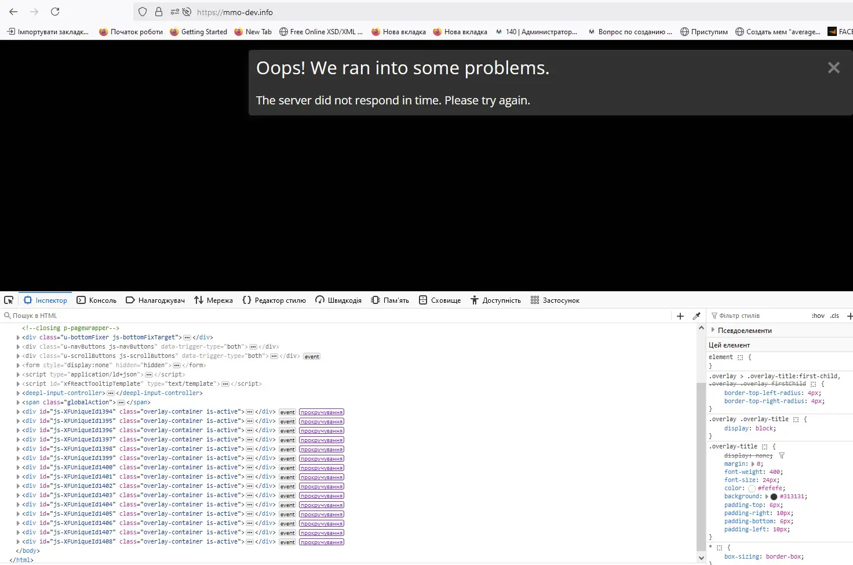Open the Застосунок tab
Image resolution: width=853 pixels, height=565 pixels.
555,300
